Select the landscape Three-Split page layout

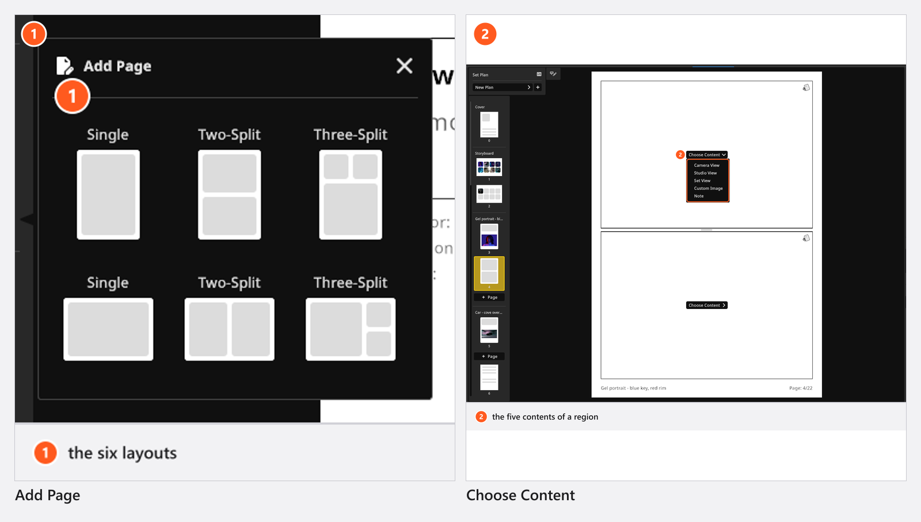(351, 329)
